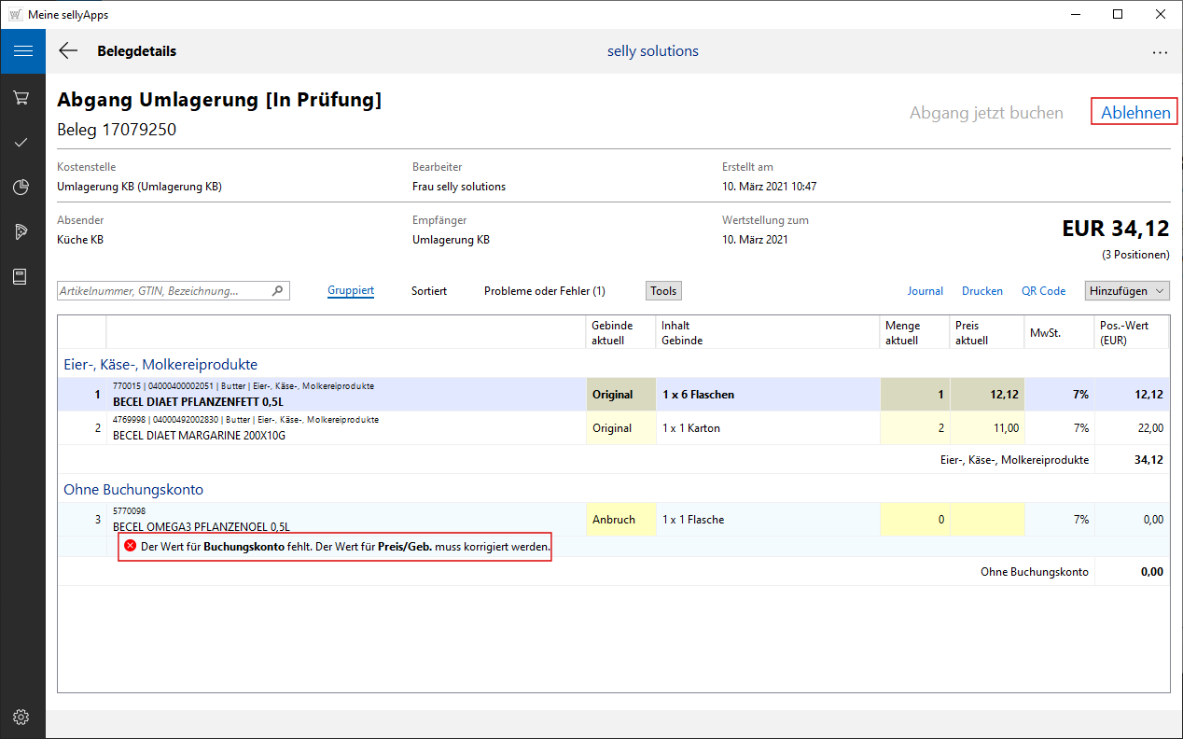
Task: Click the back arrow next to Belegdetails
Action: 68,51
